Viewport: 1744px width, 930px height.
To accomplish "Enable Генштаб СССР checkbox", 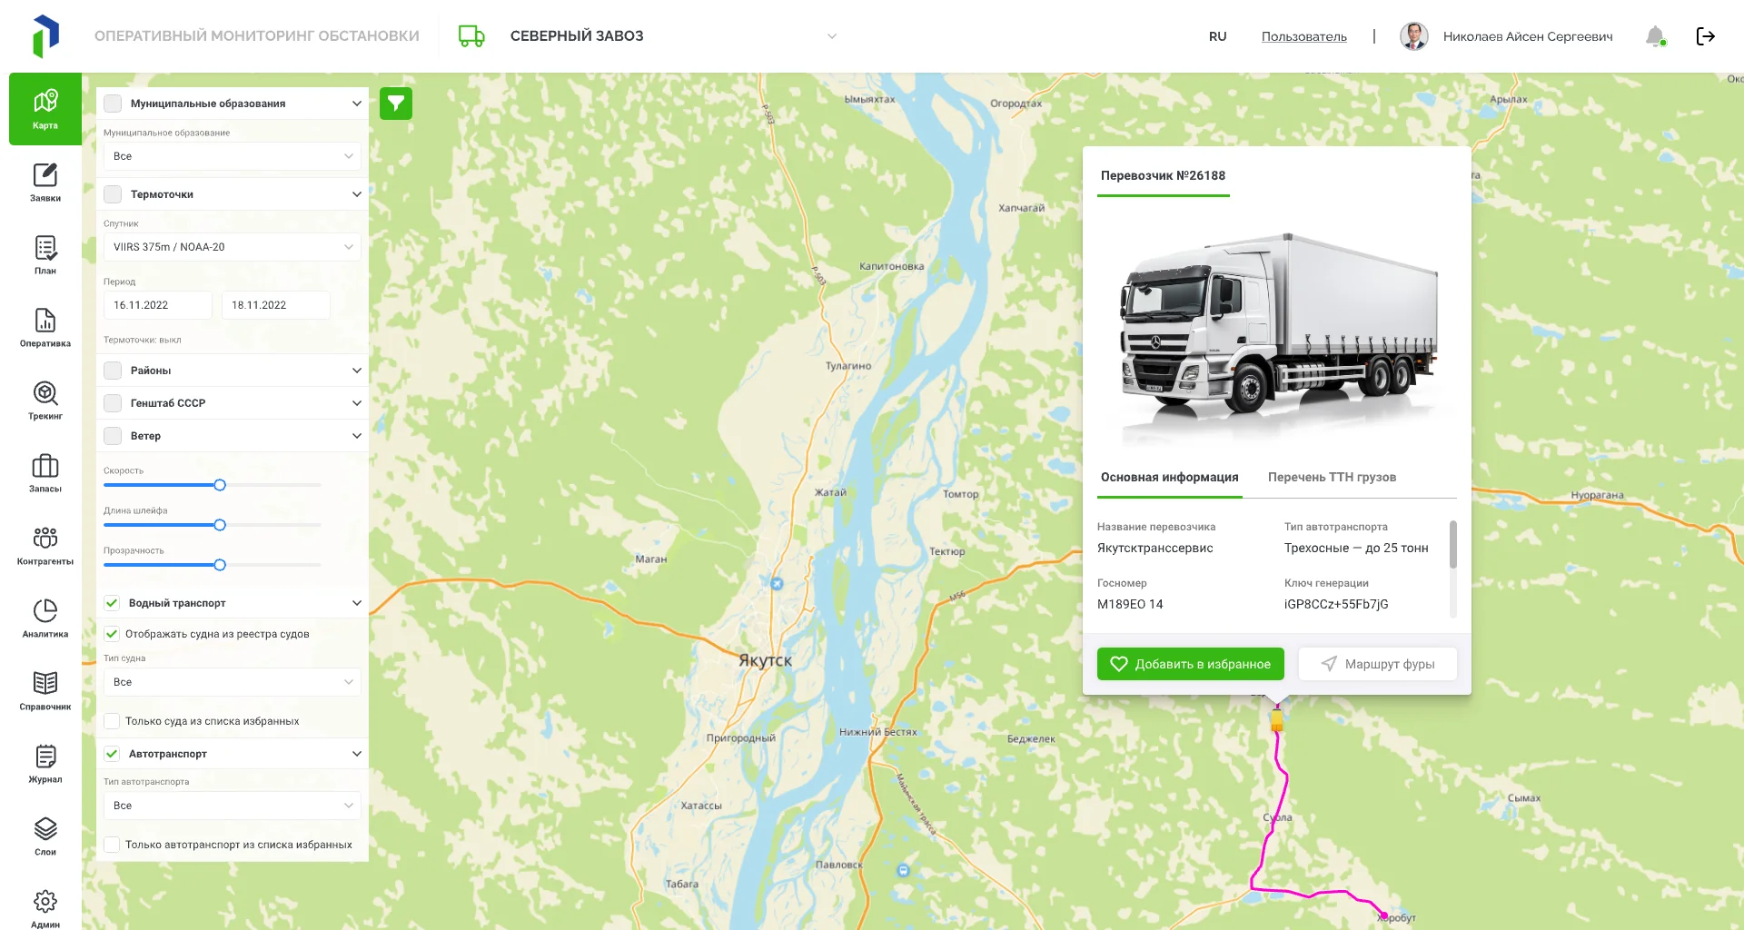I will pos(113,403).
